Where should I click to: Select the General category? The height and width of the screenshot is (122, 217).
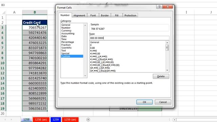pos(66,25)
